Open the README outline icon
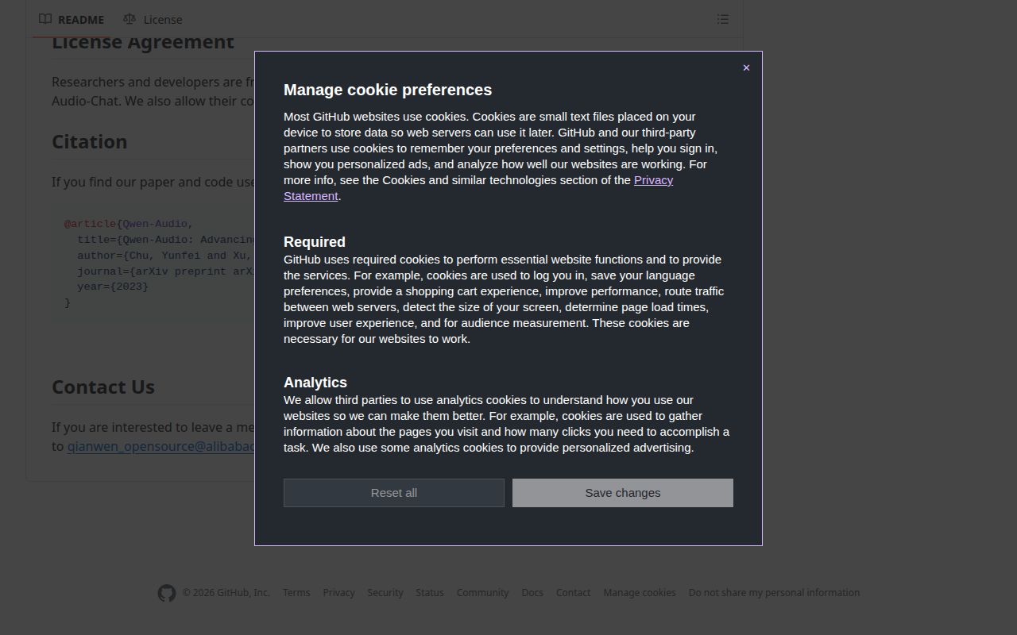Screen dimensions: 1017x635 [722, 19]
